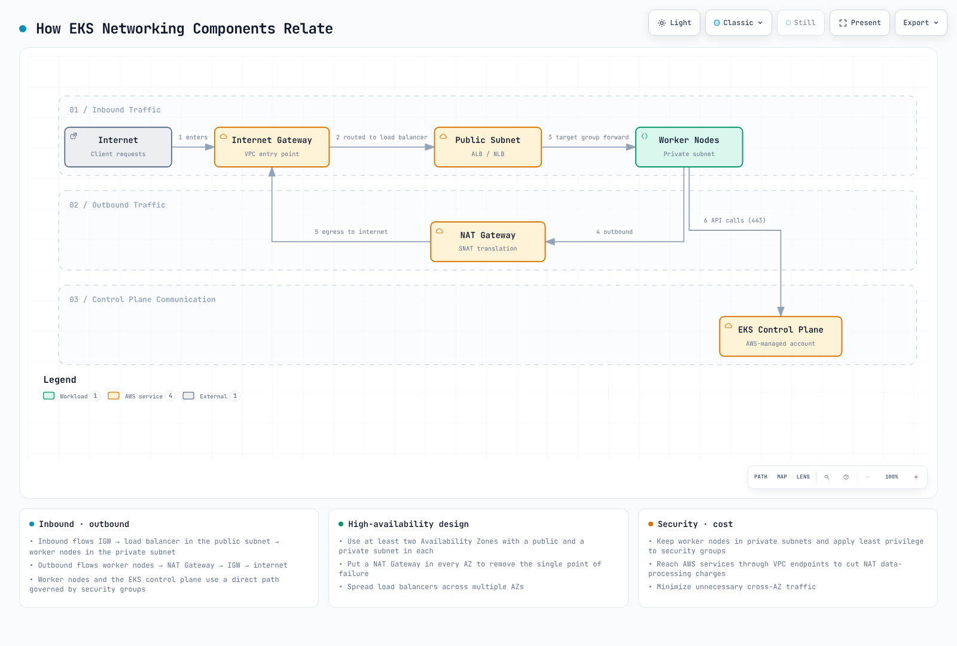Enter Present fullscreen mode
Image resolution: width=957 pixels, height=646 pixels.
(860, 23)
